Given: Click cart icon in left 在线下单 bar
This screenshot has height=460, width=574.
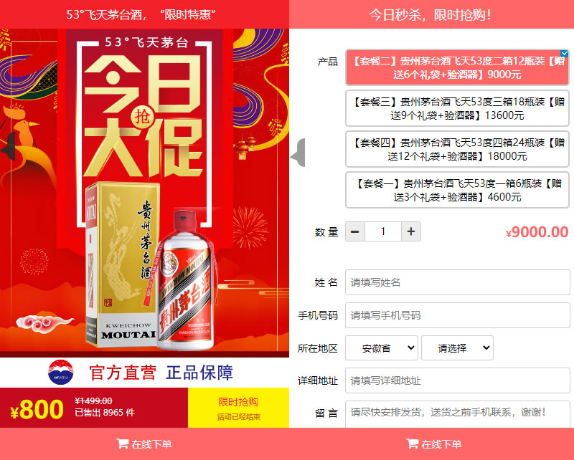Looking at the screenshot, I should coord(122,444).
